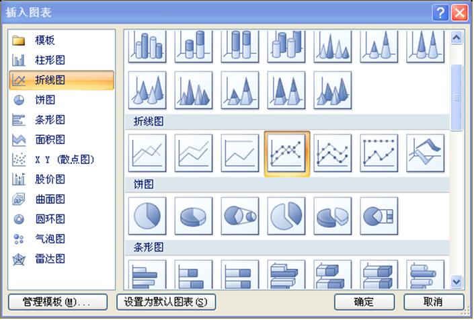Choose the 3-D line chart thumbnail
Viewport: 474px width, 320px height.
[x=426, y=153]
